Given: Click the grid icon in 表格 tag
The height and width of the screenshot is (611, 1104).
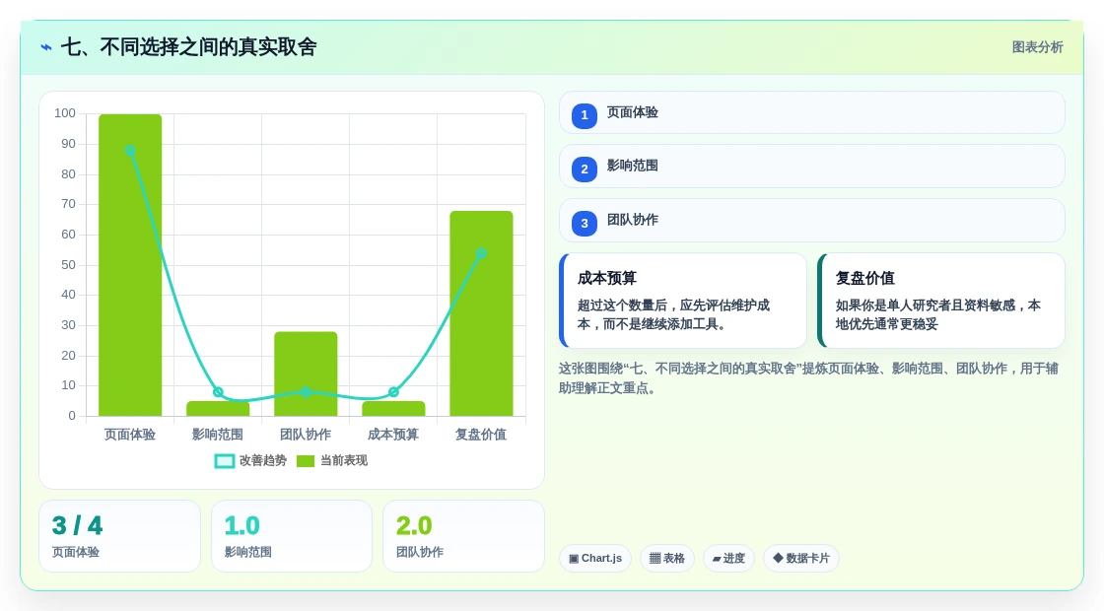Looking at the screenshot, I should (655, 558).
